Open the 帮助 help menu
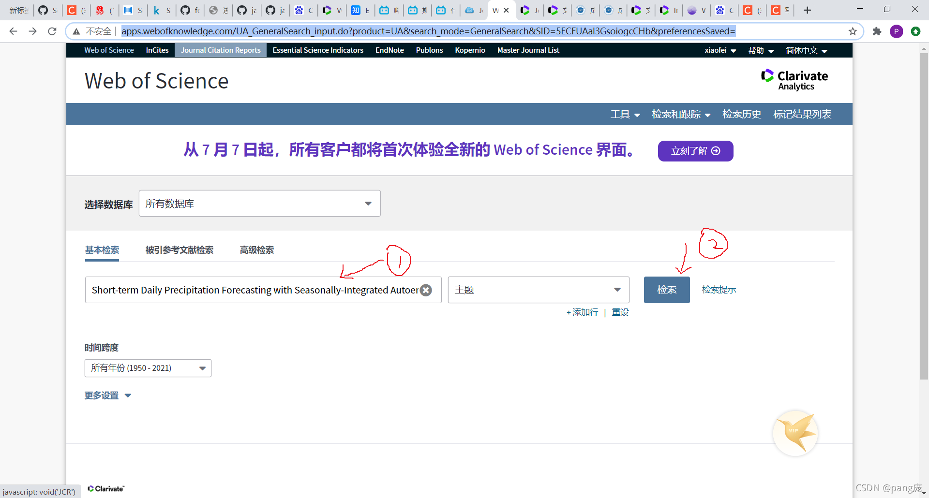 click(761, 50)
